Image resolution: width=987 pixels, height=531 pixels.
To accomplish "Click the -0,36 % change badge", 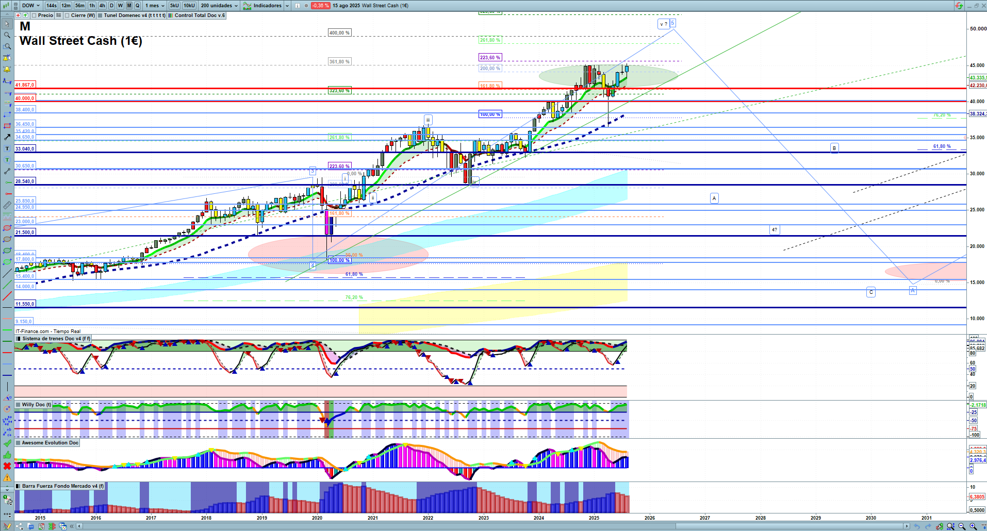I will (x=321, y=6).
